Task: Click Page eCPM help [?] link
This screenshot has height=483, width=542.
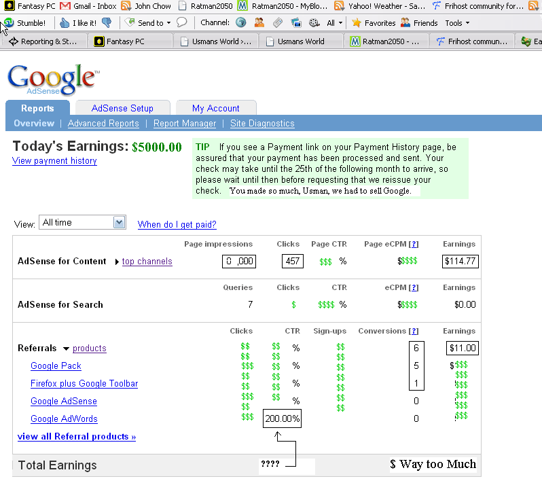Action: point(414,244)
